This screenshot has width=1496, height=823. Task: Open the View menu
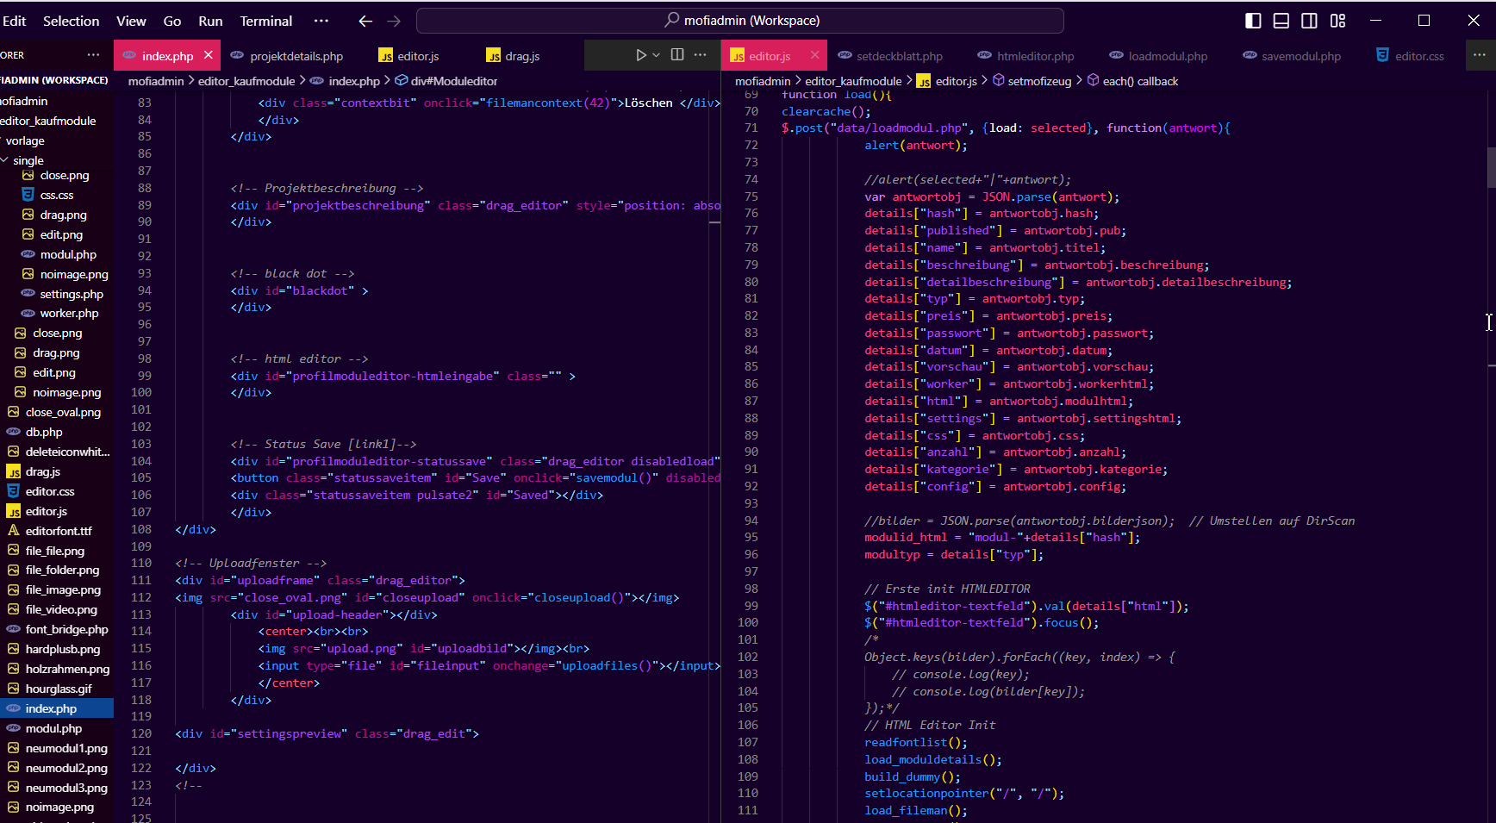coord(131,21)
